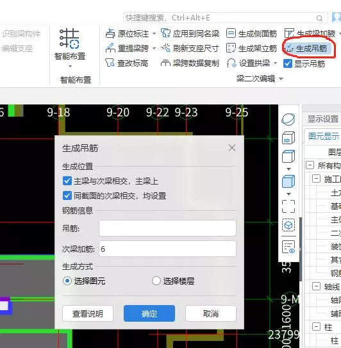The height and width of the screenshot is (348, 341).
Task: Click axis label 9-18 in drawing
Action: point(58,112)
